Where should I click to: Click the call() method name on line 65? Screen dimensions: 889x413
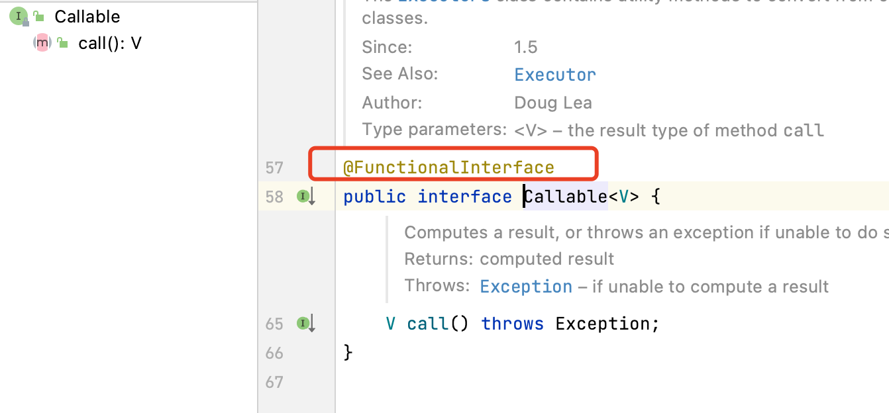[427, 324]
